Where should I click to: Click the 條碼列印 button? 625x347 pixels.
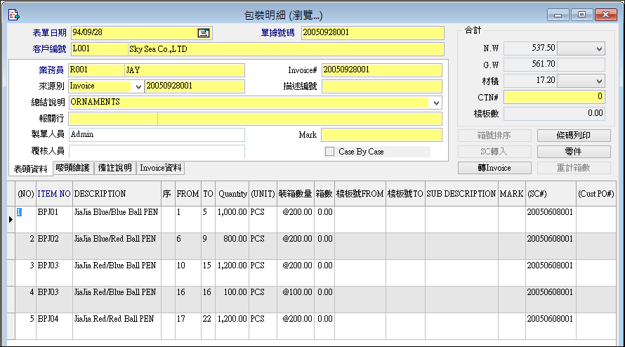(573, 136)
